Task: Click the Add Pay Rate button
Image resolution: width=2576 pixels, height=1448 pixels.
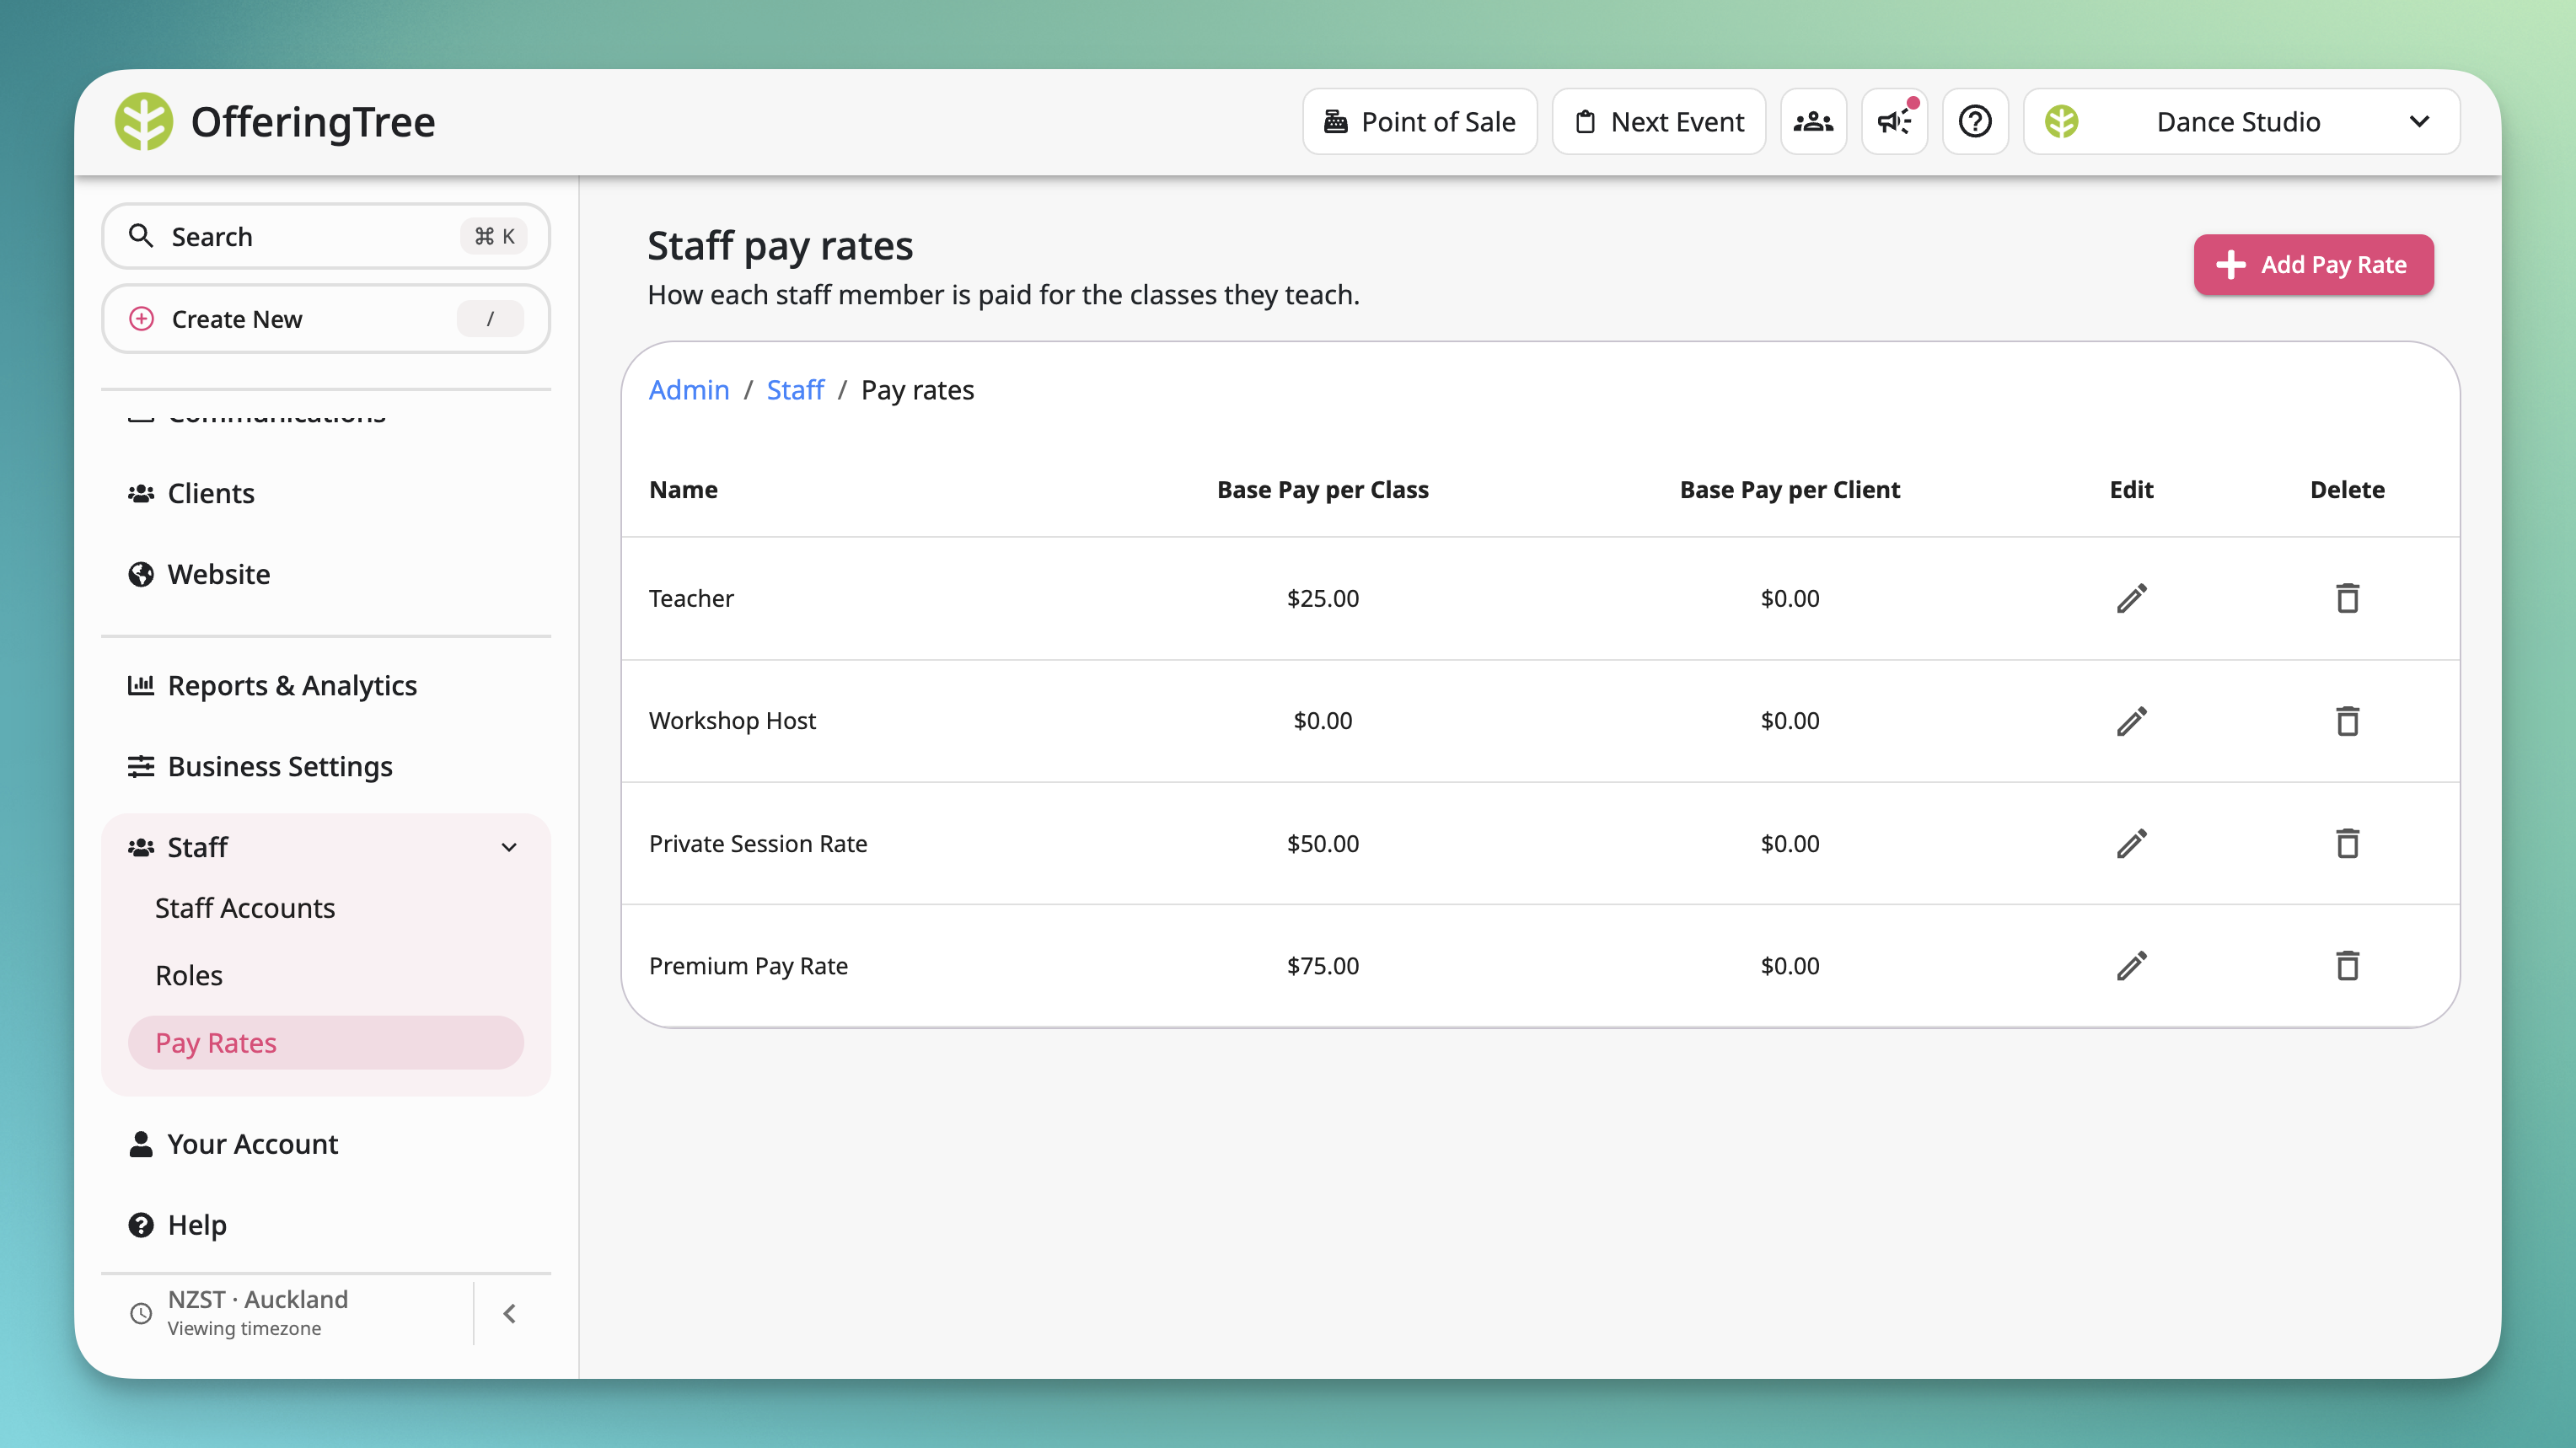Action: click(x=2313, y=265)
